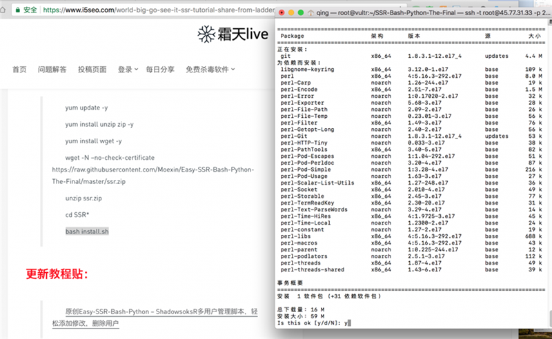Viewport: 552px width, 339px height.
Task: Click the 'perl-threads-shared' package name
Action: 313,269
